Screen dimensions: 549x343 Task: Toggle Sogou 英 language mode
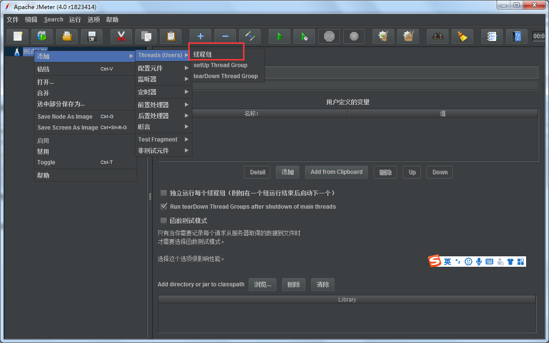(x=447, y=262)
